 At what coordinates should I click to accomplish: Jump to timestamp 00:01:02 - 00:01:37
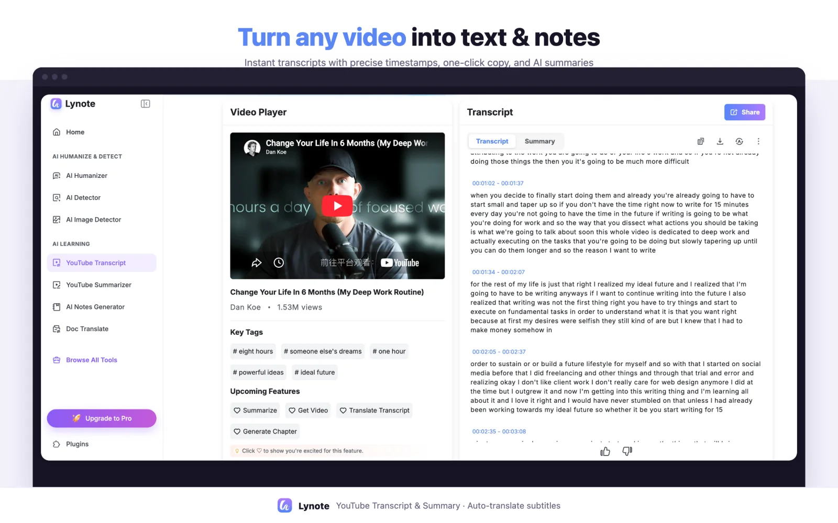[498, 183]
